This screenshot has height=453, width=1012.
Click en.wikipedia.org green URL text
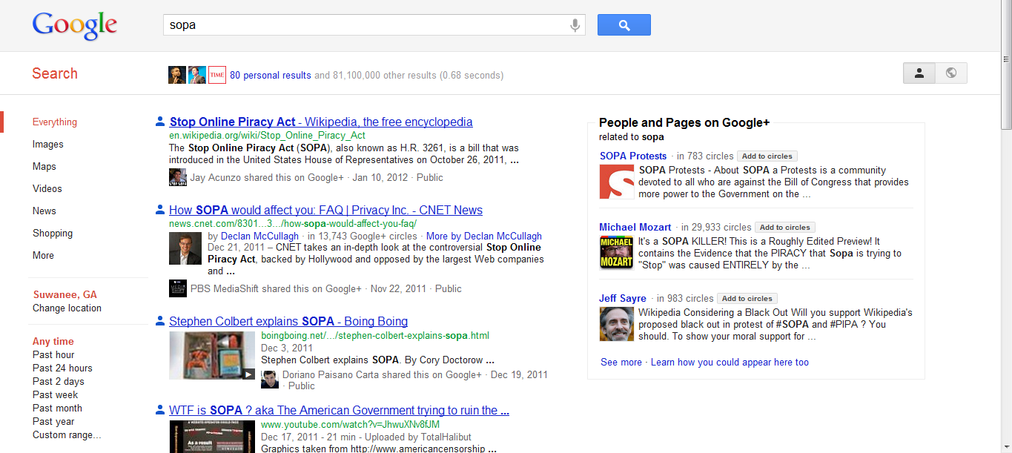(x=268, y=136)
